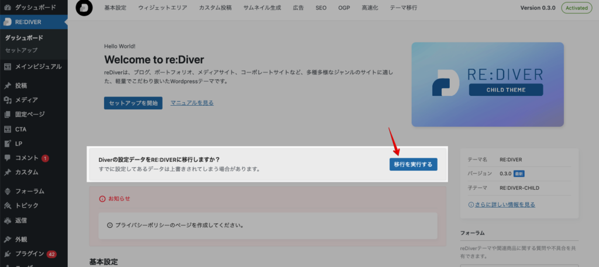Open the ウィジェットエリア tab
The width and height of the screenshot is (599, 267).
(x=163, y=8)
